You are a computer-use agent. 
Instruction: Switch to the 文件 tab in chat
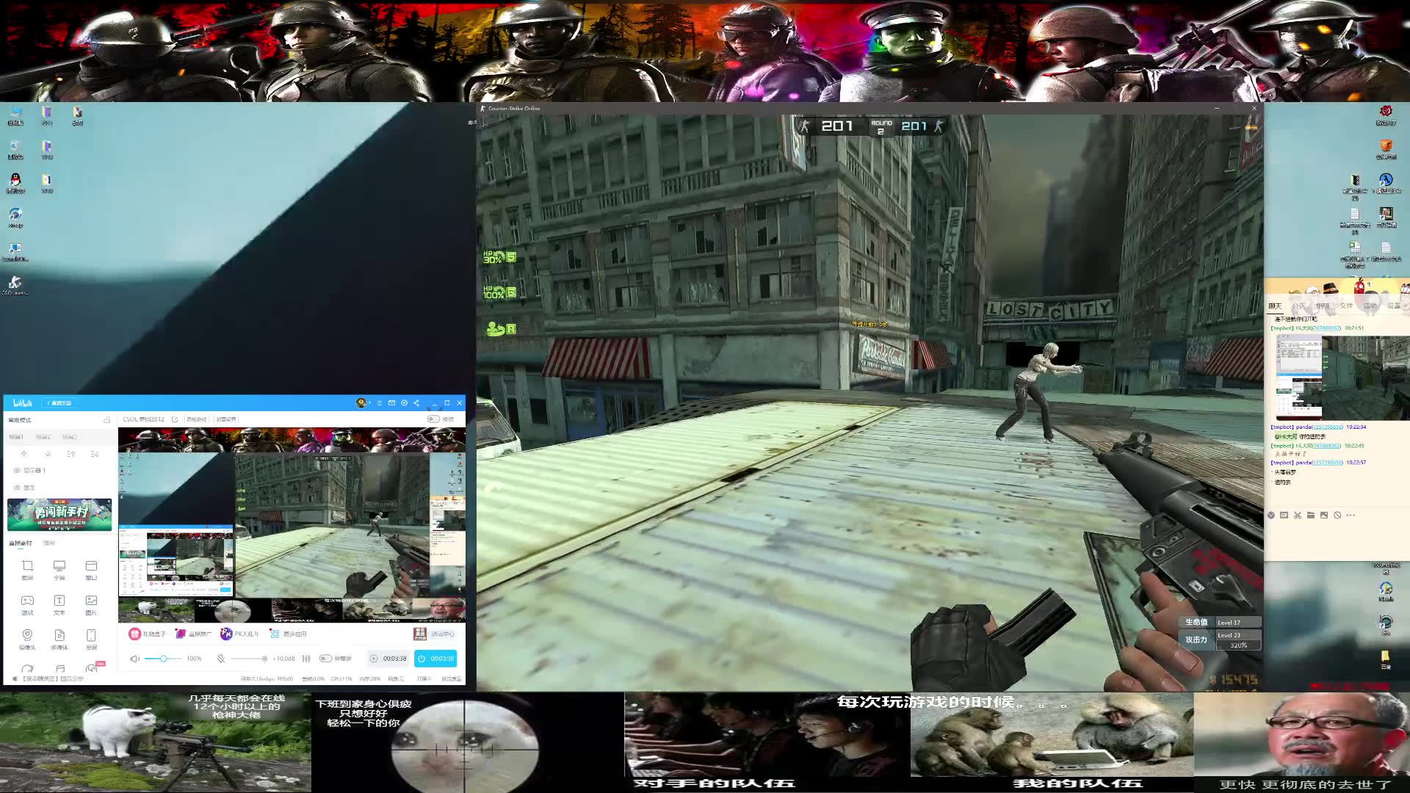coord(1346,306)
